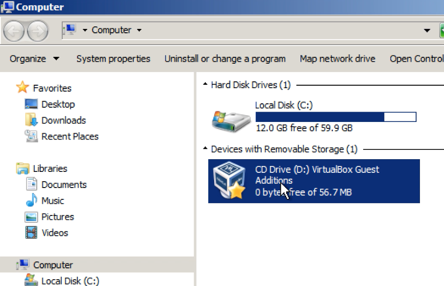Screen dimensions: 444x286
Task: Open the Videos library in sidebar
Action: [54, 233]
